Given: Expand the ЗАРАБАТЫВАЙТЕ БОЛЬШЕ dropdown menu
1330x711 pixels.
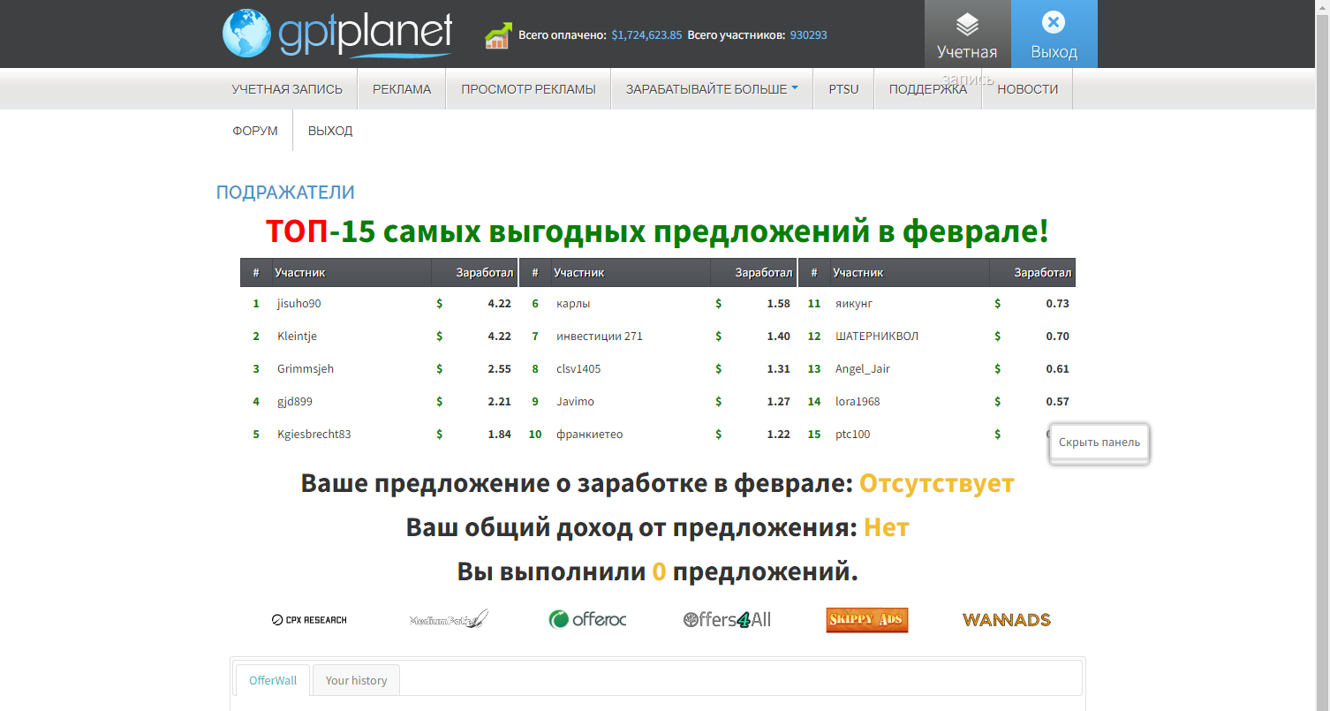Looking at the screenshot, I should 712,89.
